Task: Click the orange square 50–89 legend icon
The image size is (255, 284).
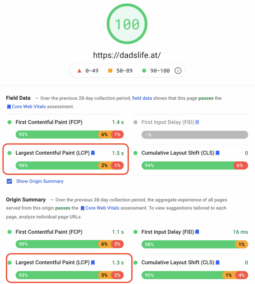Action: pyautogui.click(x=110, y=71)
